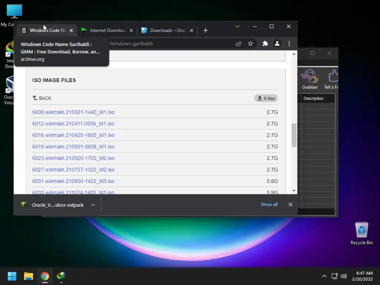Open the clock showing 6:47 AM
Screen dimensions: 380x285
tap(362, 276)
